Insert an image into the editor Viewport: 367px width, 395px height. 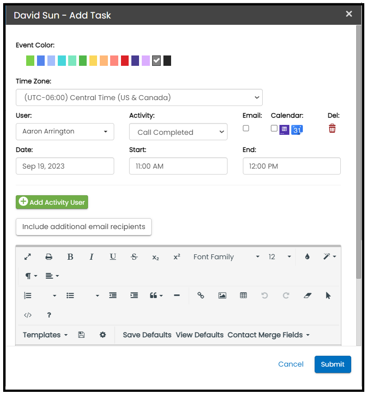222,295
